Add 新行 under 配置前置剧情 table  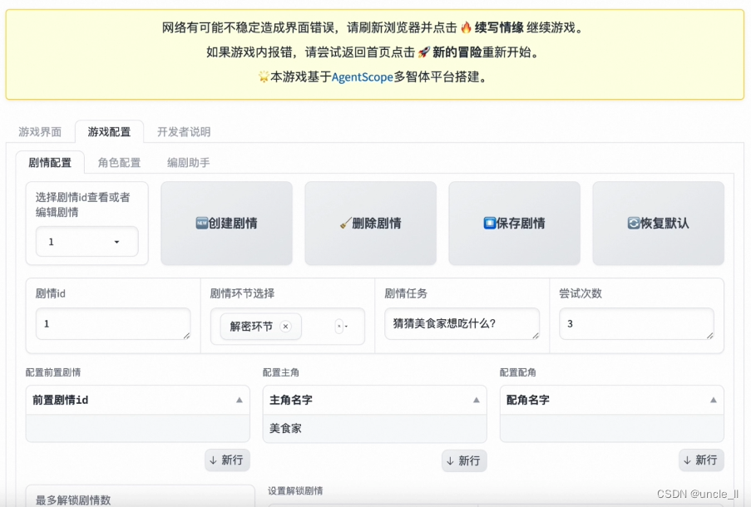click(227, 460)
